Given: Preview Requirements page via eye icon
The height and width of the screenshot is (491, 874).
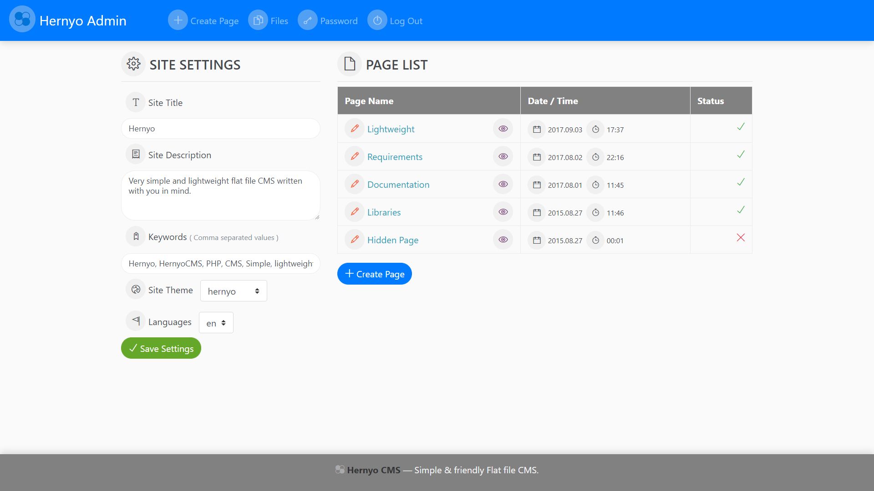Looking at the screenshot, I should coord(503,156).
